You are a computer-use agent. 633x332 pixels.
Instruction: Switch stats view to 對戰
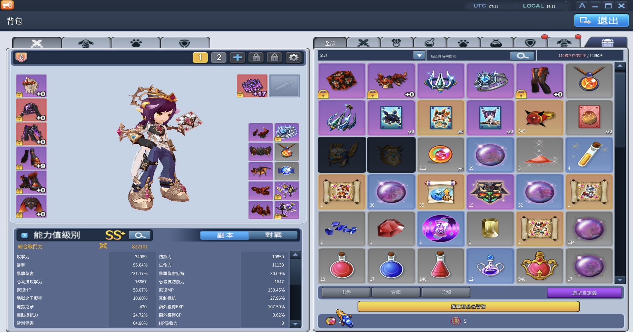(x=273, y=235)
